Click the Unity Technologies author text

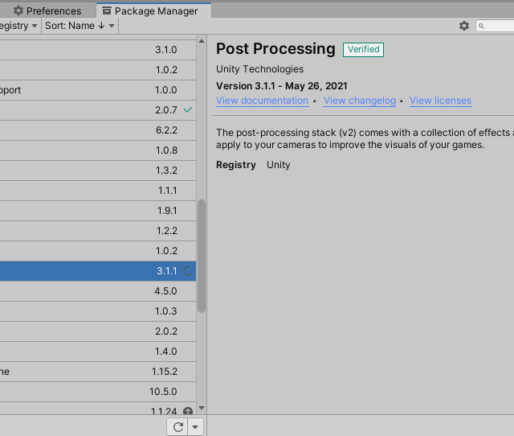tap(259, 69)
